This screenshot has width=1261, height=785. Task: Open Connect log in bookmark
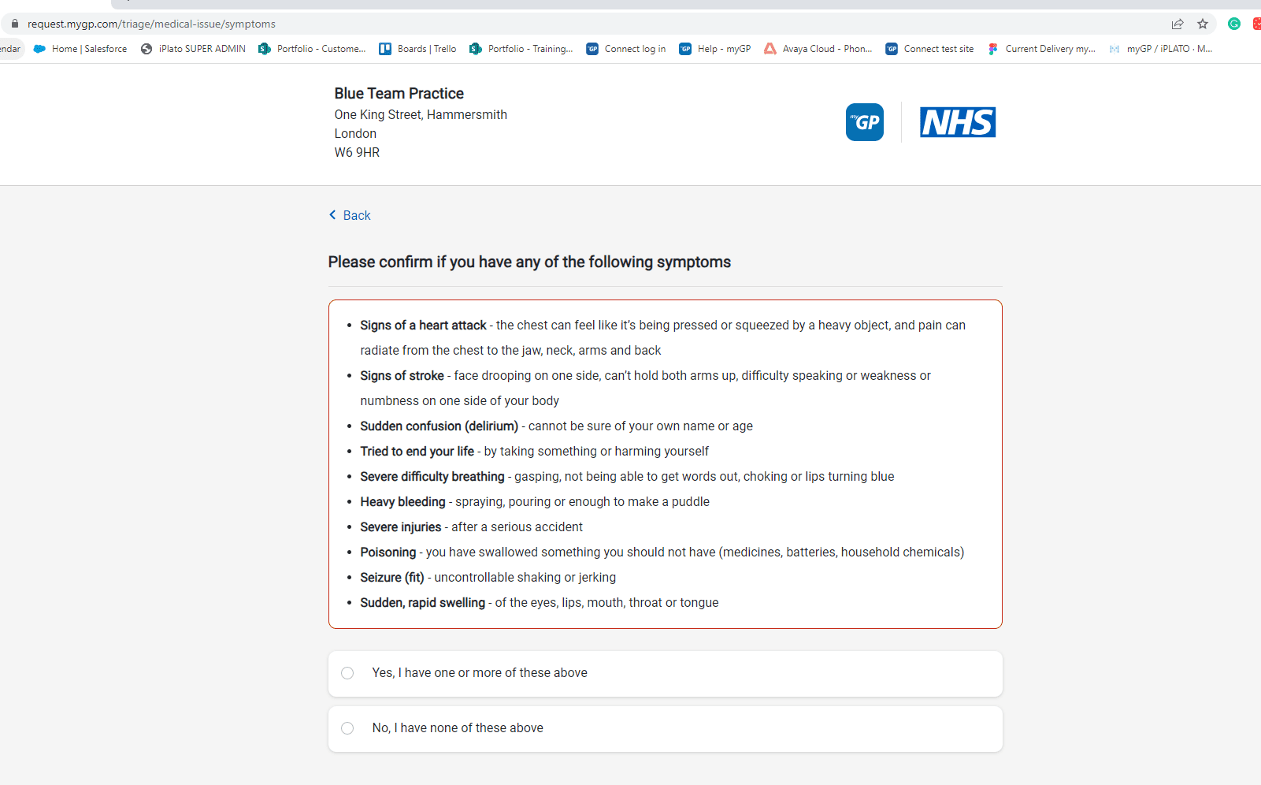pyautogui.click(x=626, y=49)
